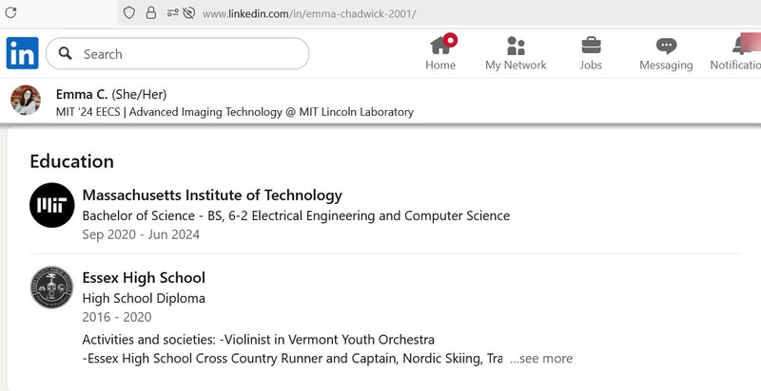Click the site padlock security icon
The width and height of the screenshot is (761, 391).
150,13
